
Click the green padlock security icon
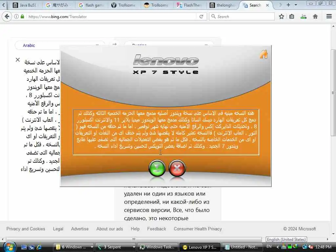coord(22,16)
